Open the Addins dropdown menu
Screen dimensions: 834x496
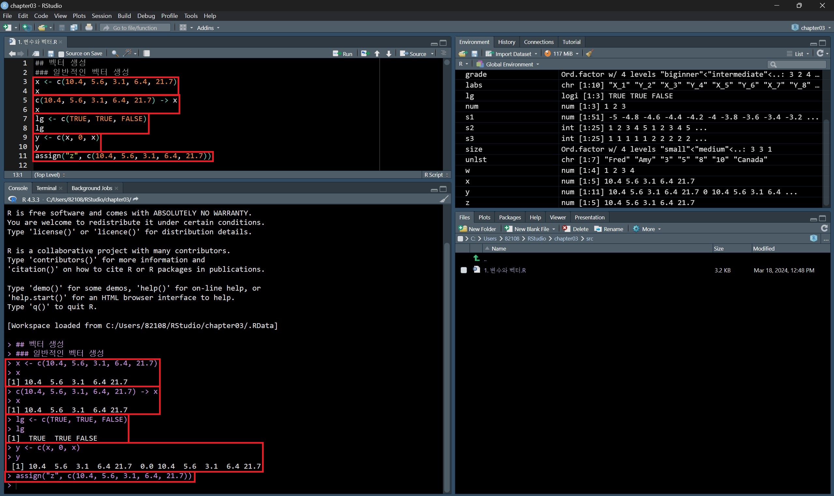208,28
